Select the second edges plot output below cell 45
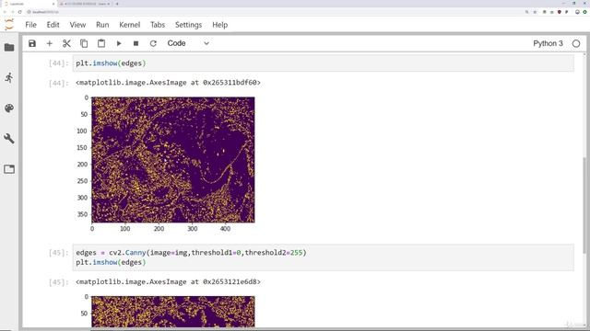Screen dimensions: 590x331 pos(173,312)
